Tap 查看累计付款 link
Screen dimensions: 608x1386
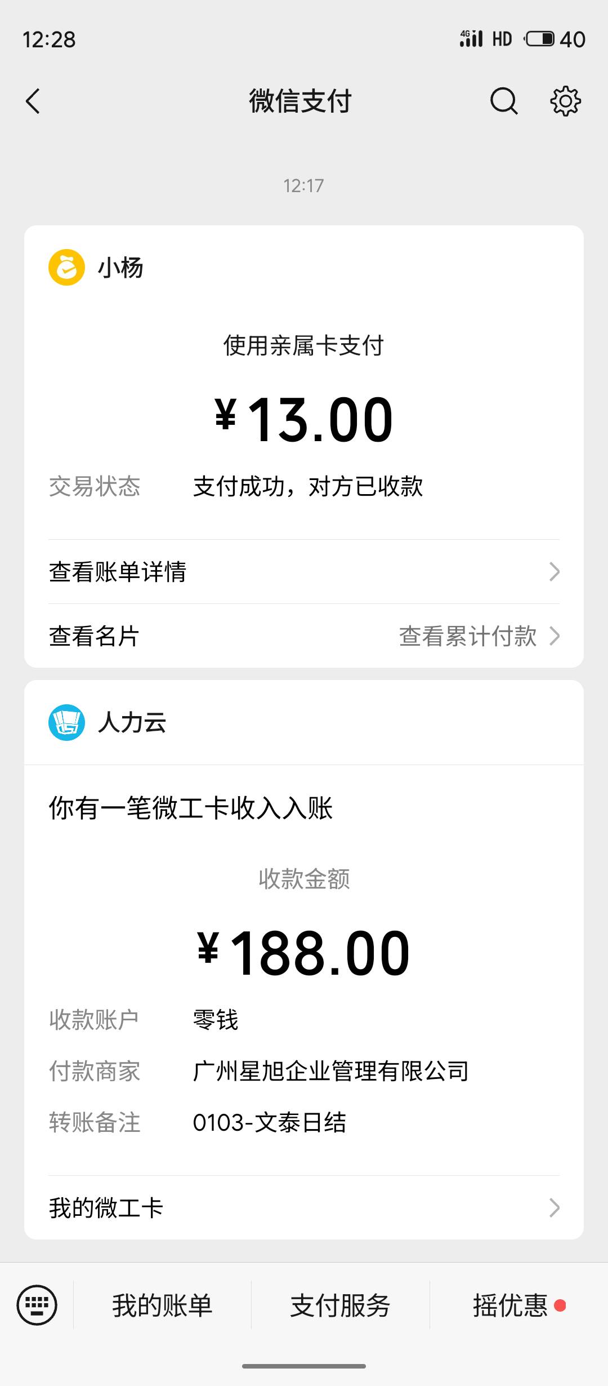pyautogui.click(x=467, y=636)
